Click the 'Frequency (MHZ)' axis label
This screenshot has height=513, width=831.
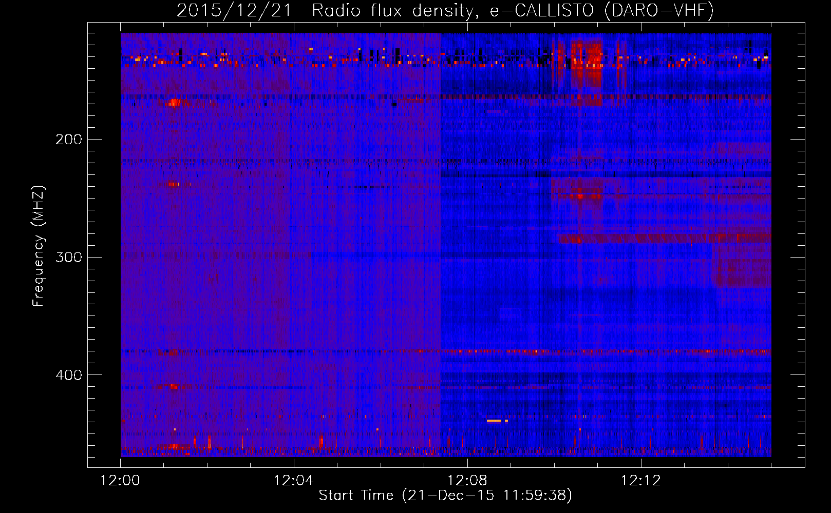pos(39,246)
